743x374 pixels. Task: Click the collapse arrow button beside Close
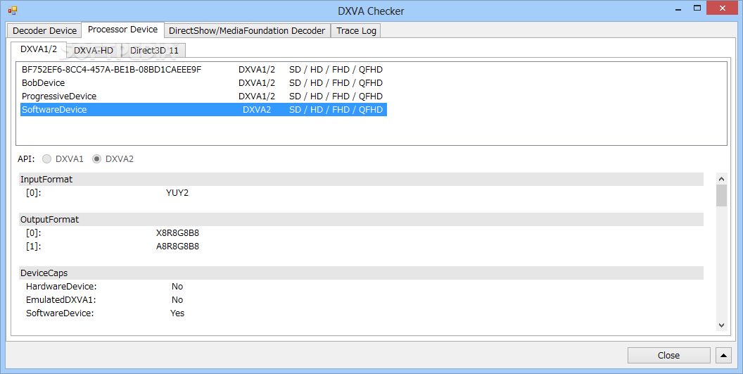[723, 355]
